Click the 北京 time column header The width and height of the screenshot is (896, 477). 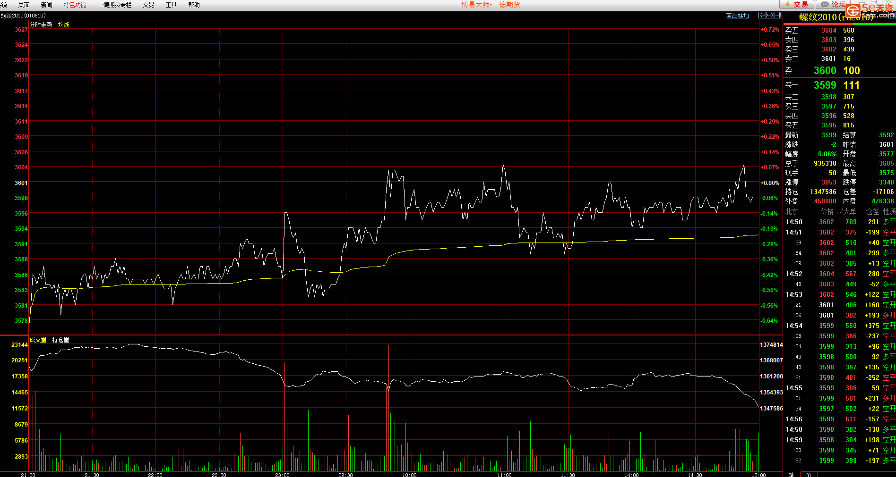click(x=792, y=211)
